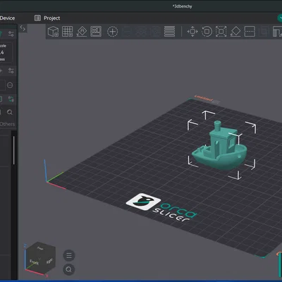
Task: Select the Cut tool
Action: pyautogui.click(x=250, y=32)
